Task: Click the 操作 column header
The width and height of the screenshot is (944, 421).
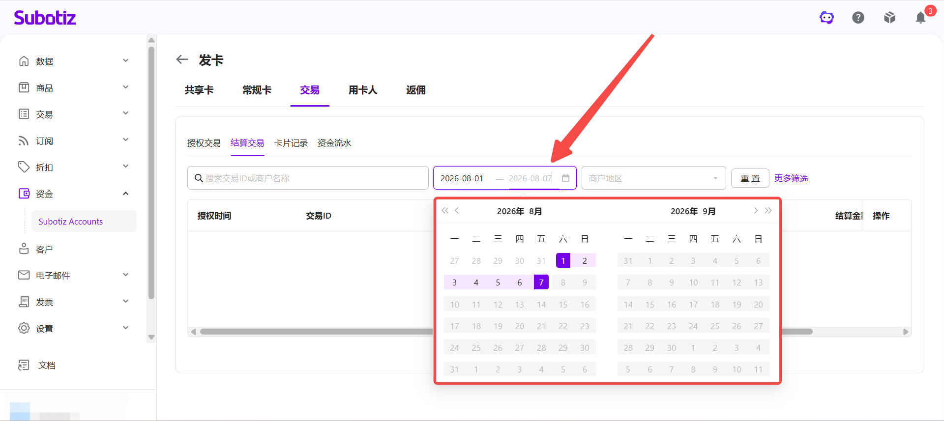Action: click(881, 216)
